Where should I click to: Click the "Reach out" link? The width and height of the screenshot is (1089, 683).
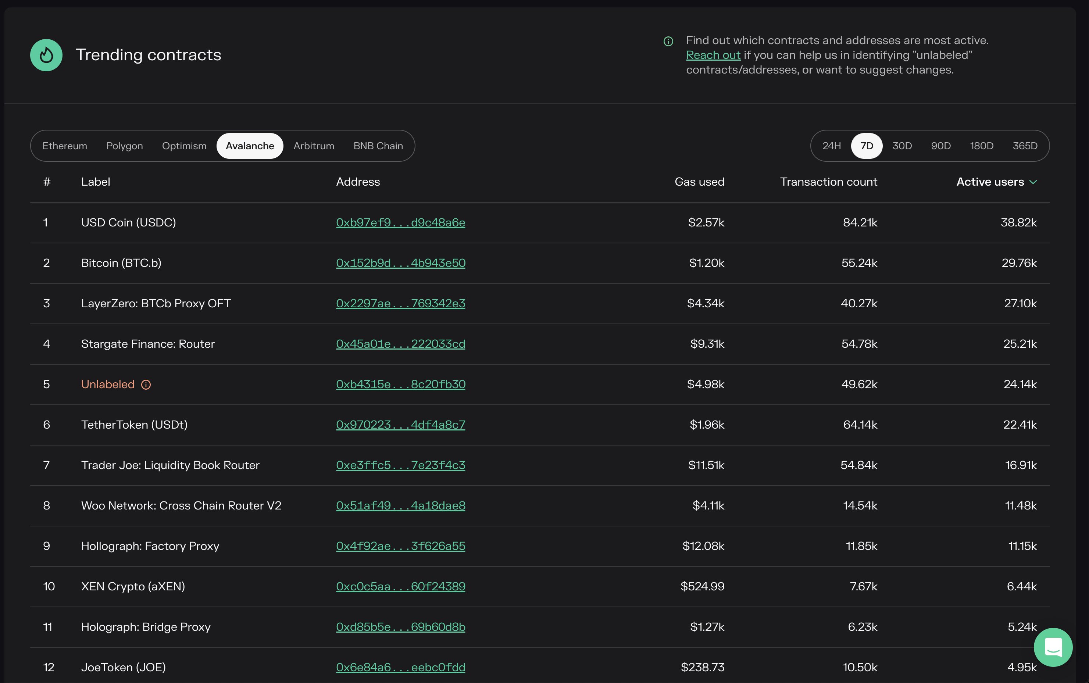click(x=713, y=55)
